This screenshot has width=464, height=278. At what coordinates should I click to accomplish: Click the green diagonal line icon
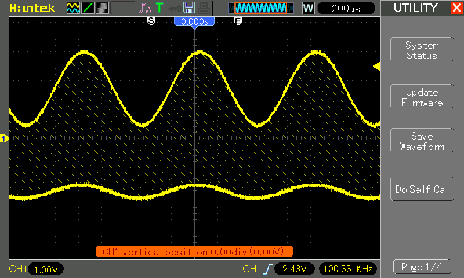pos(88,8)
